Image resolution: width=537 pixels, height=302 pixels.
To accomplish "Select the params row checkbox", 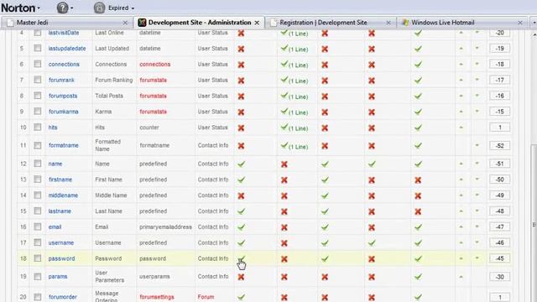I will [x=37, y=276].
